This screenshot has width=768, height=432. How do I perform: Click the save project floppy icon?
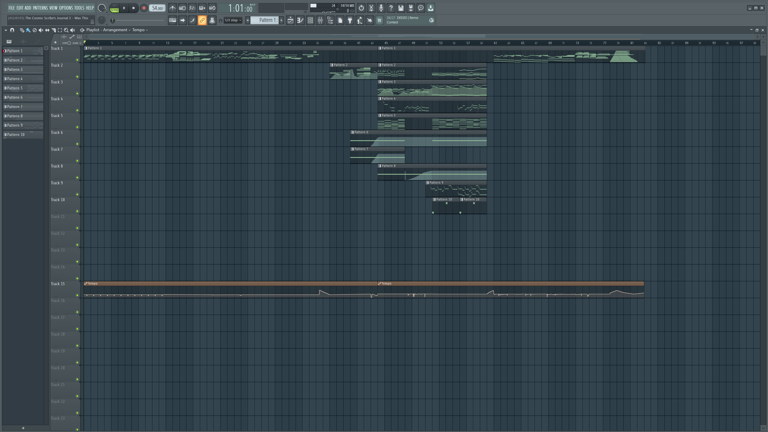click(x=401, y=8)
